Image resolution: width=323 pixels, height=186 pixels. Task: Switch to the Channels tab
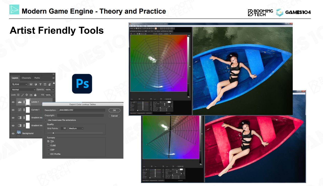[x=26, y=78]
